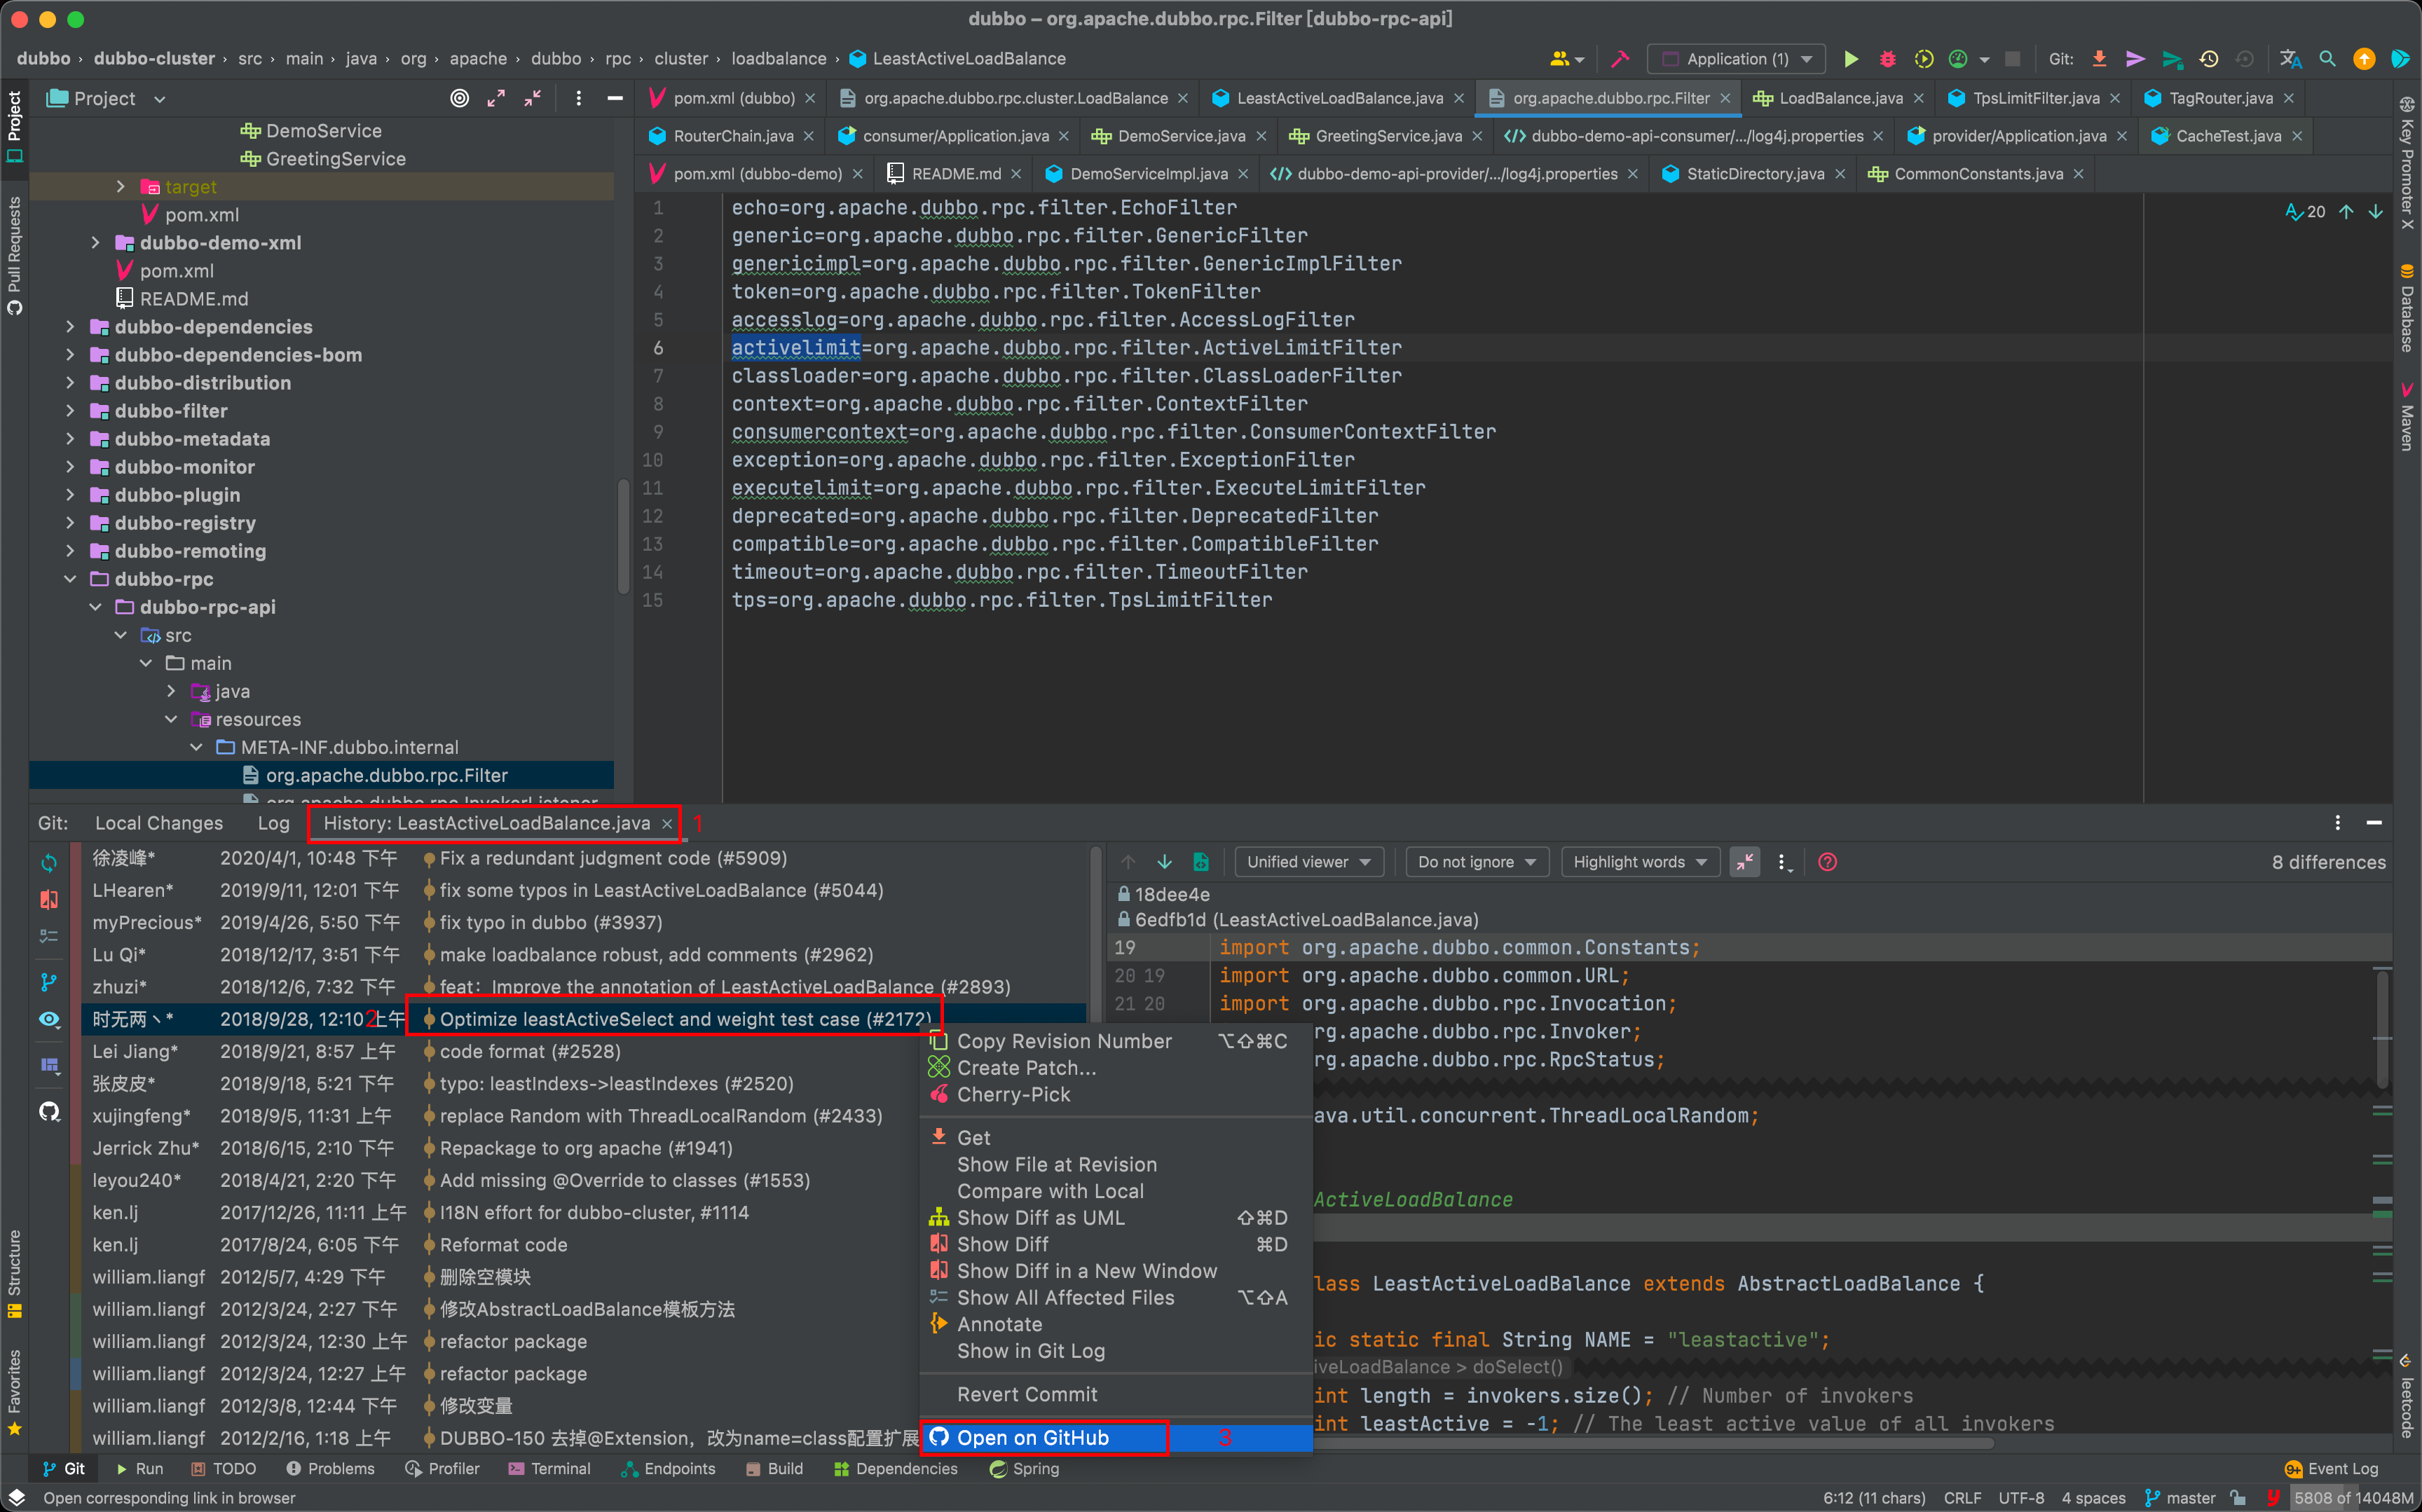Screen dimensions: 2422x1512
Task: Click the green Run application button
Action: tap(1850, 59)
